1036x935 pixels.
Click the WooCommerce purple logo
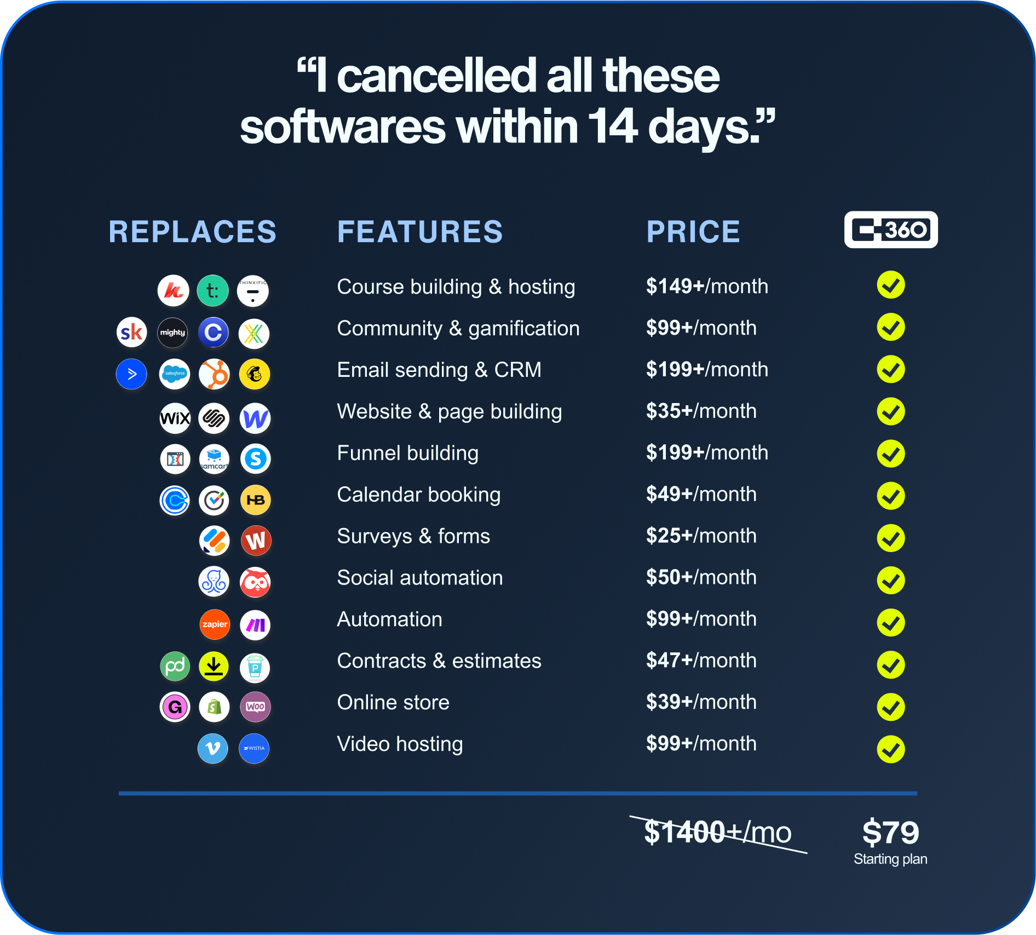(255, 707)
